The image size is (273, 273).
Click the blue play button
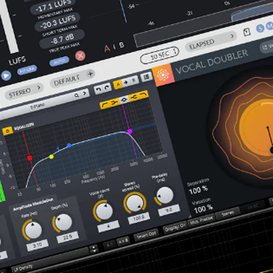(x=6, y=76)
